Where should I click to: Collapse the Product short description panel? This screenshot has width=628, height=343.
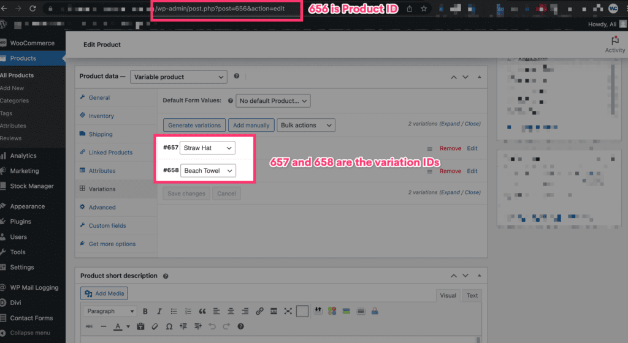[479, 276]
